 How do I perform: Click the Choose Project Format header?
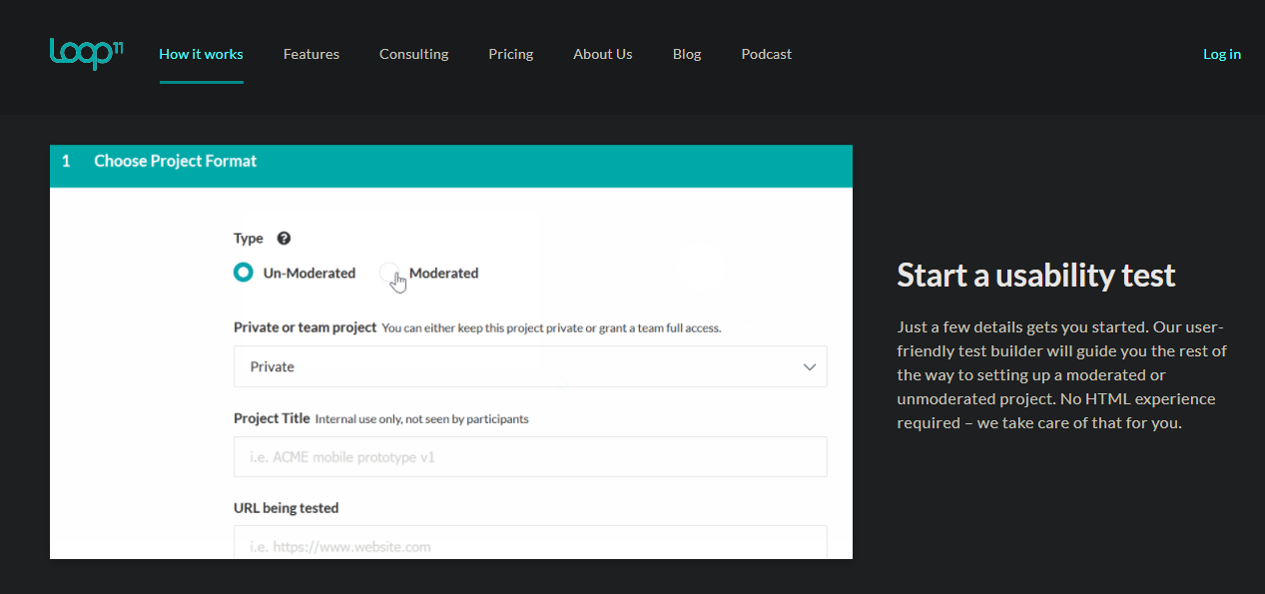[x=176, y=160]
